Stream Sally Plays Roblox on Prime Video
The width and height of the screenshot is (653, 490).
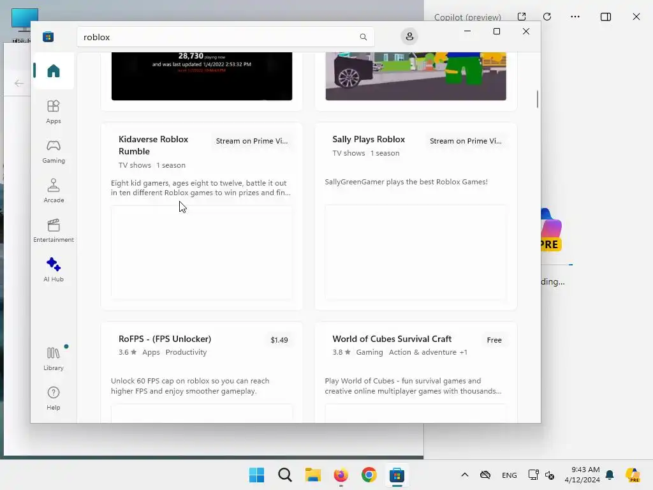point(466,141)
